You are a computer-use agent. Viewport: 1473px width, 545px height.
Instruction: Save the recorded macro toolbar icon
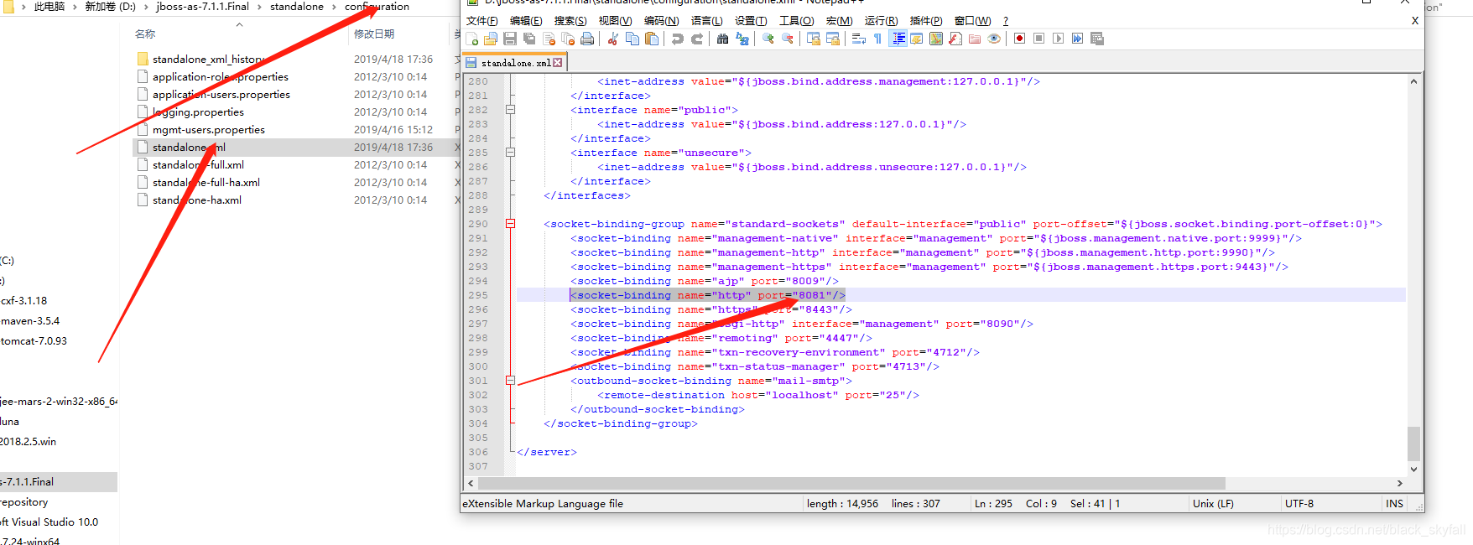click(1096, 39)
